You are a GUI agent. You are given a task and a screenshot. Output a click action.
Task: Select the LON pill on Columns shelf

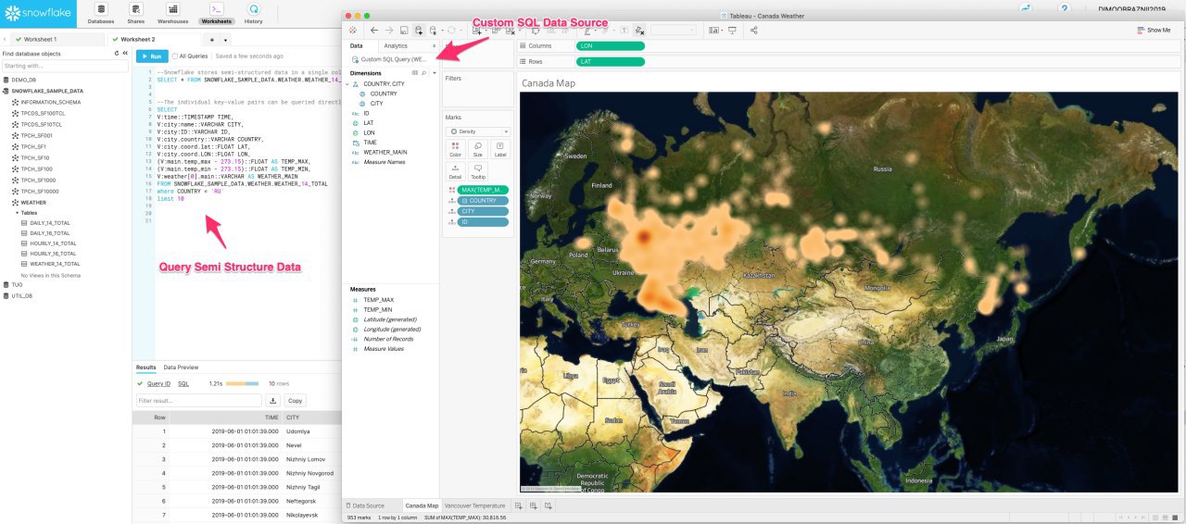click(609, 45)
